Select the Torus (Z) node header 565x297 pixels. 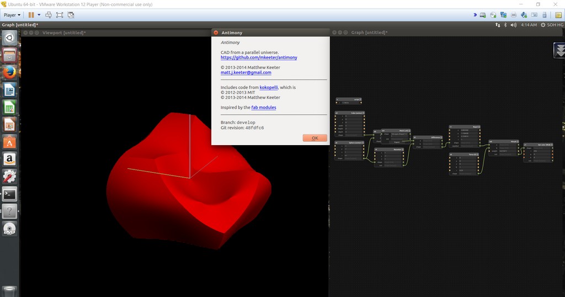pos(464,154)
